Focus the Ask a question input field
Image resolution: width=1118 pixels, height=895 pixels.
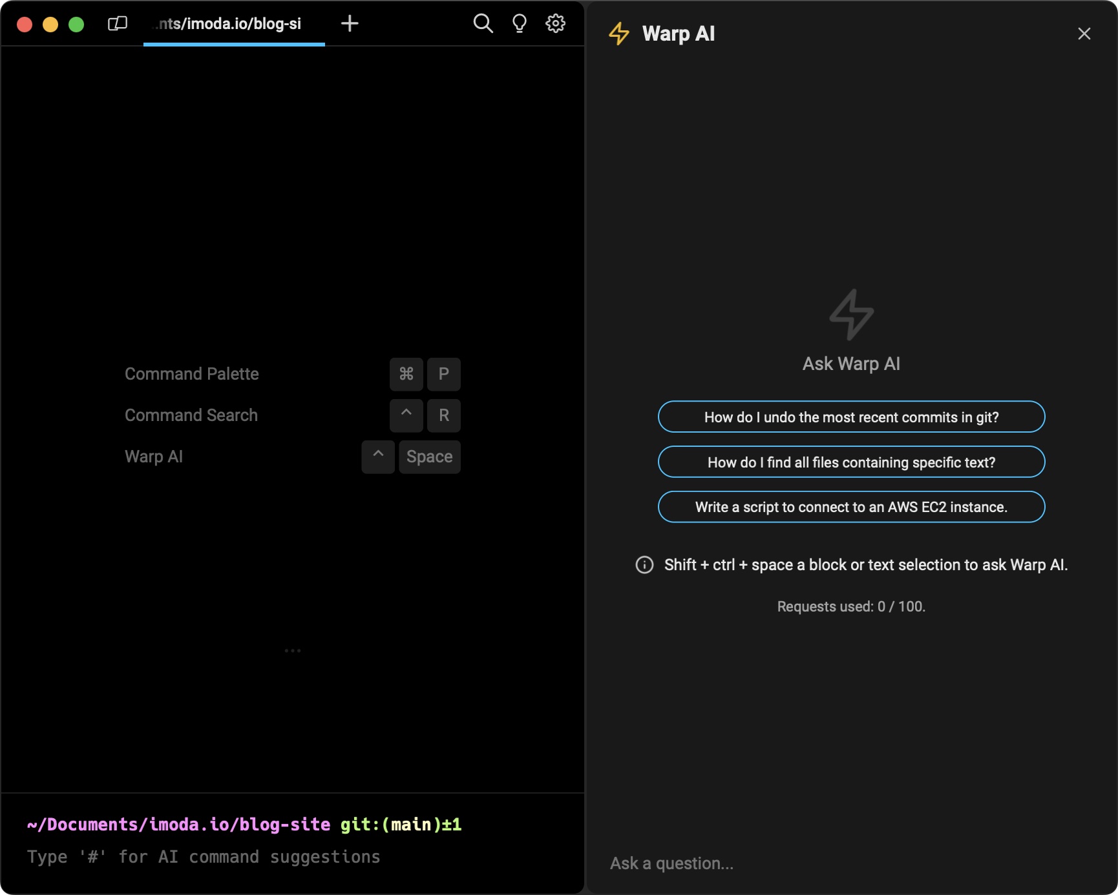[840, 863]
